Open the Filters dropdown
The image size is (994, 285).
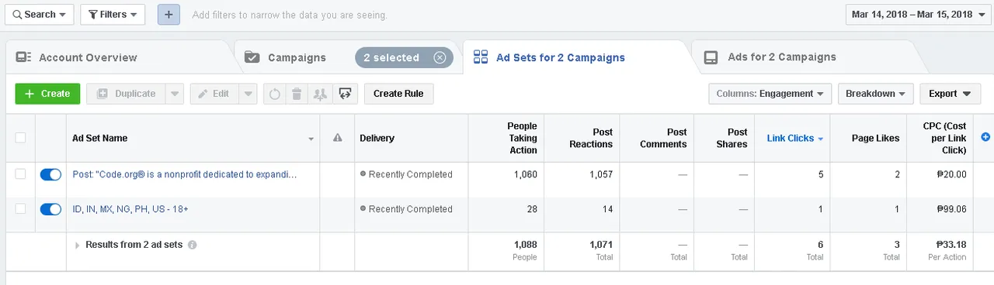(113, 15)
